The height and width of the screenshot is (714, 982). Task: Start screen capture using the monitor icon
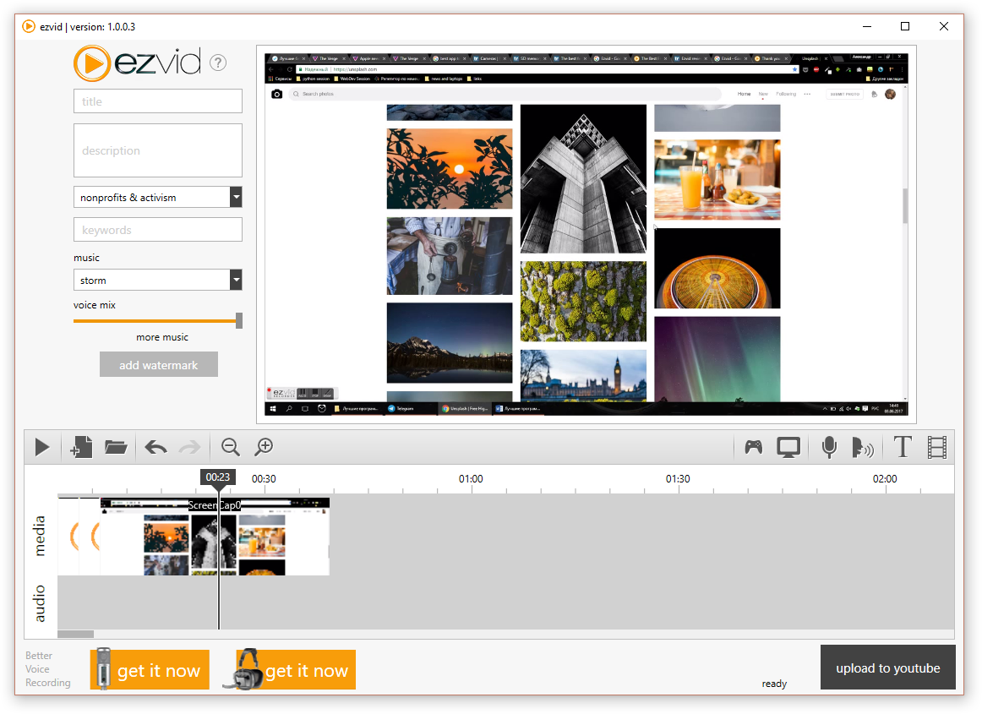(x=788, y=447)
